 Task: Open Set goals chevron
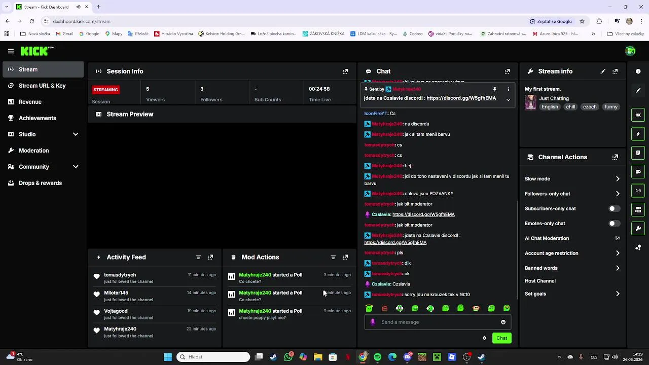(x=618, y=294)
